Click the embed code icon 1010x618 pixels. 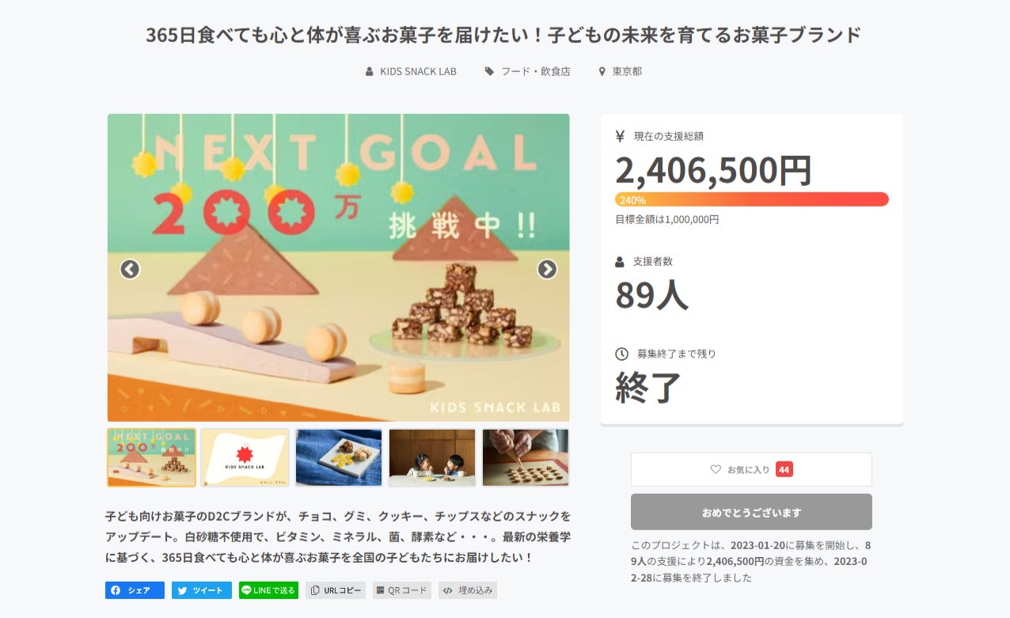tap(447, 590)
